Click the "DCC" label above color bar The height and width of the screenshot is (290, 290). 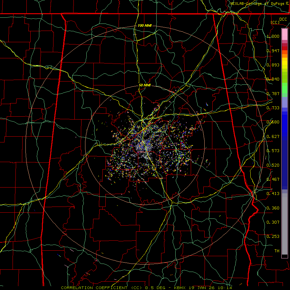pos(283,19)
